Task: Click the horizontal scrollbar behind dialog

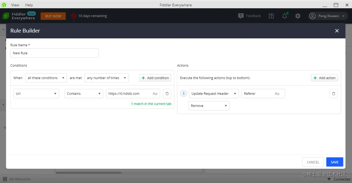Action: [x=88, y=173]
